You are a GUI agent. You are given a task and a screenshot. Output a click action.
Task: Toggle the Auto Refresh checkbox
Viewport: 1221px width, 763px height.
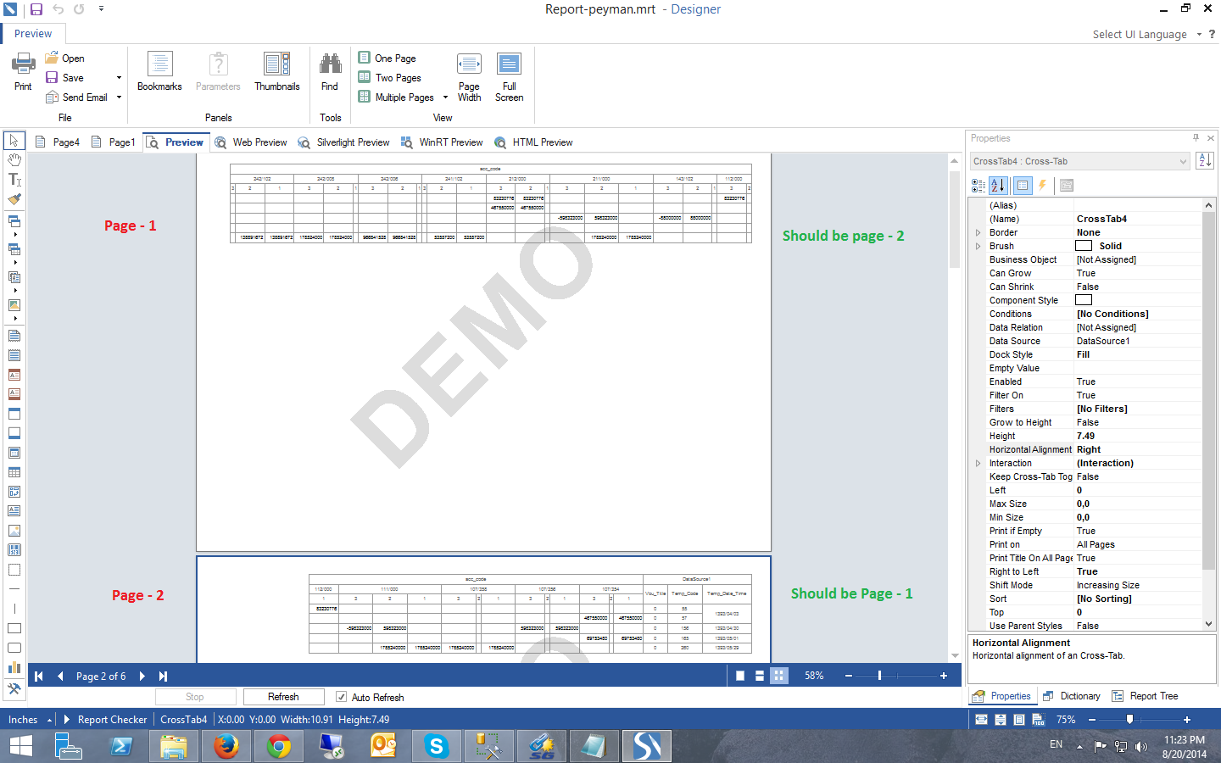coord(341,697)
